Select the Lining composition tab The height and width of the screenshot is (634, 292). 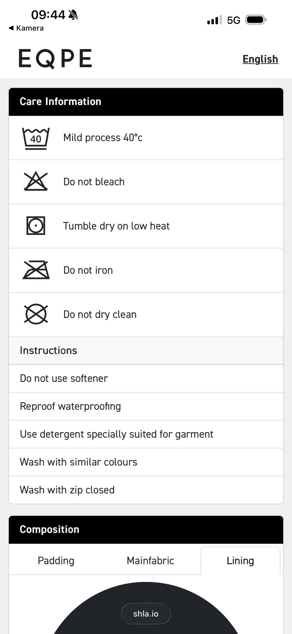point(240,561)
